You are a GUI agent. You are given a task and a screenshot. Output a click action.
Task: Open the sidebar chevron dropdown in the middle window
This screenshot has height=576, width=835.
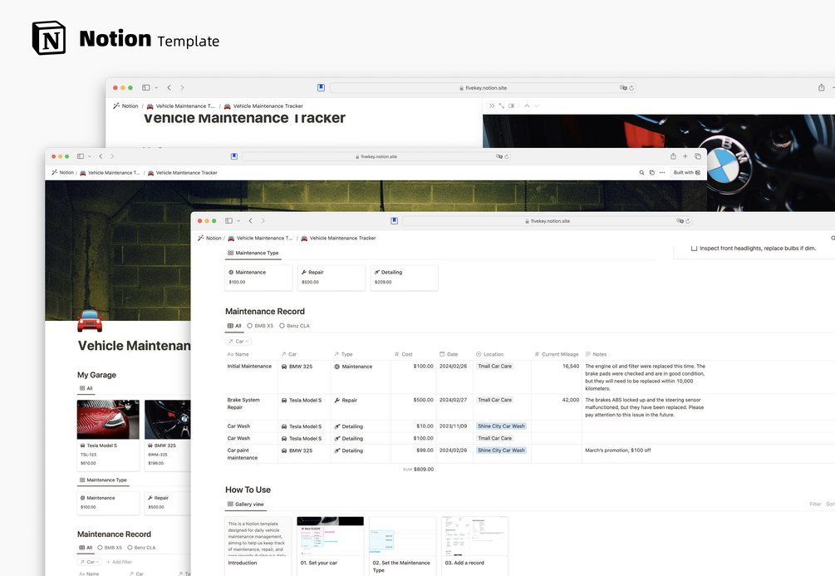(90, 156)
